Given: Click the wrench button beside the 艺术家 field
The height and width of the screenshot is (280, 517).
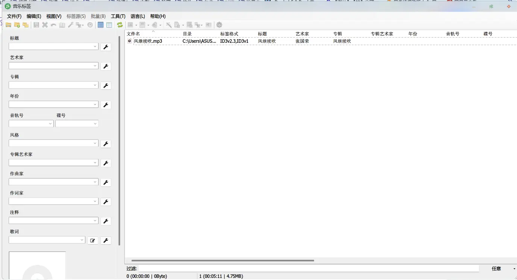Looking at the screenshot, I should click(x=106, y=66).
